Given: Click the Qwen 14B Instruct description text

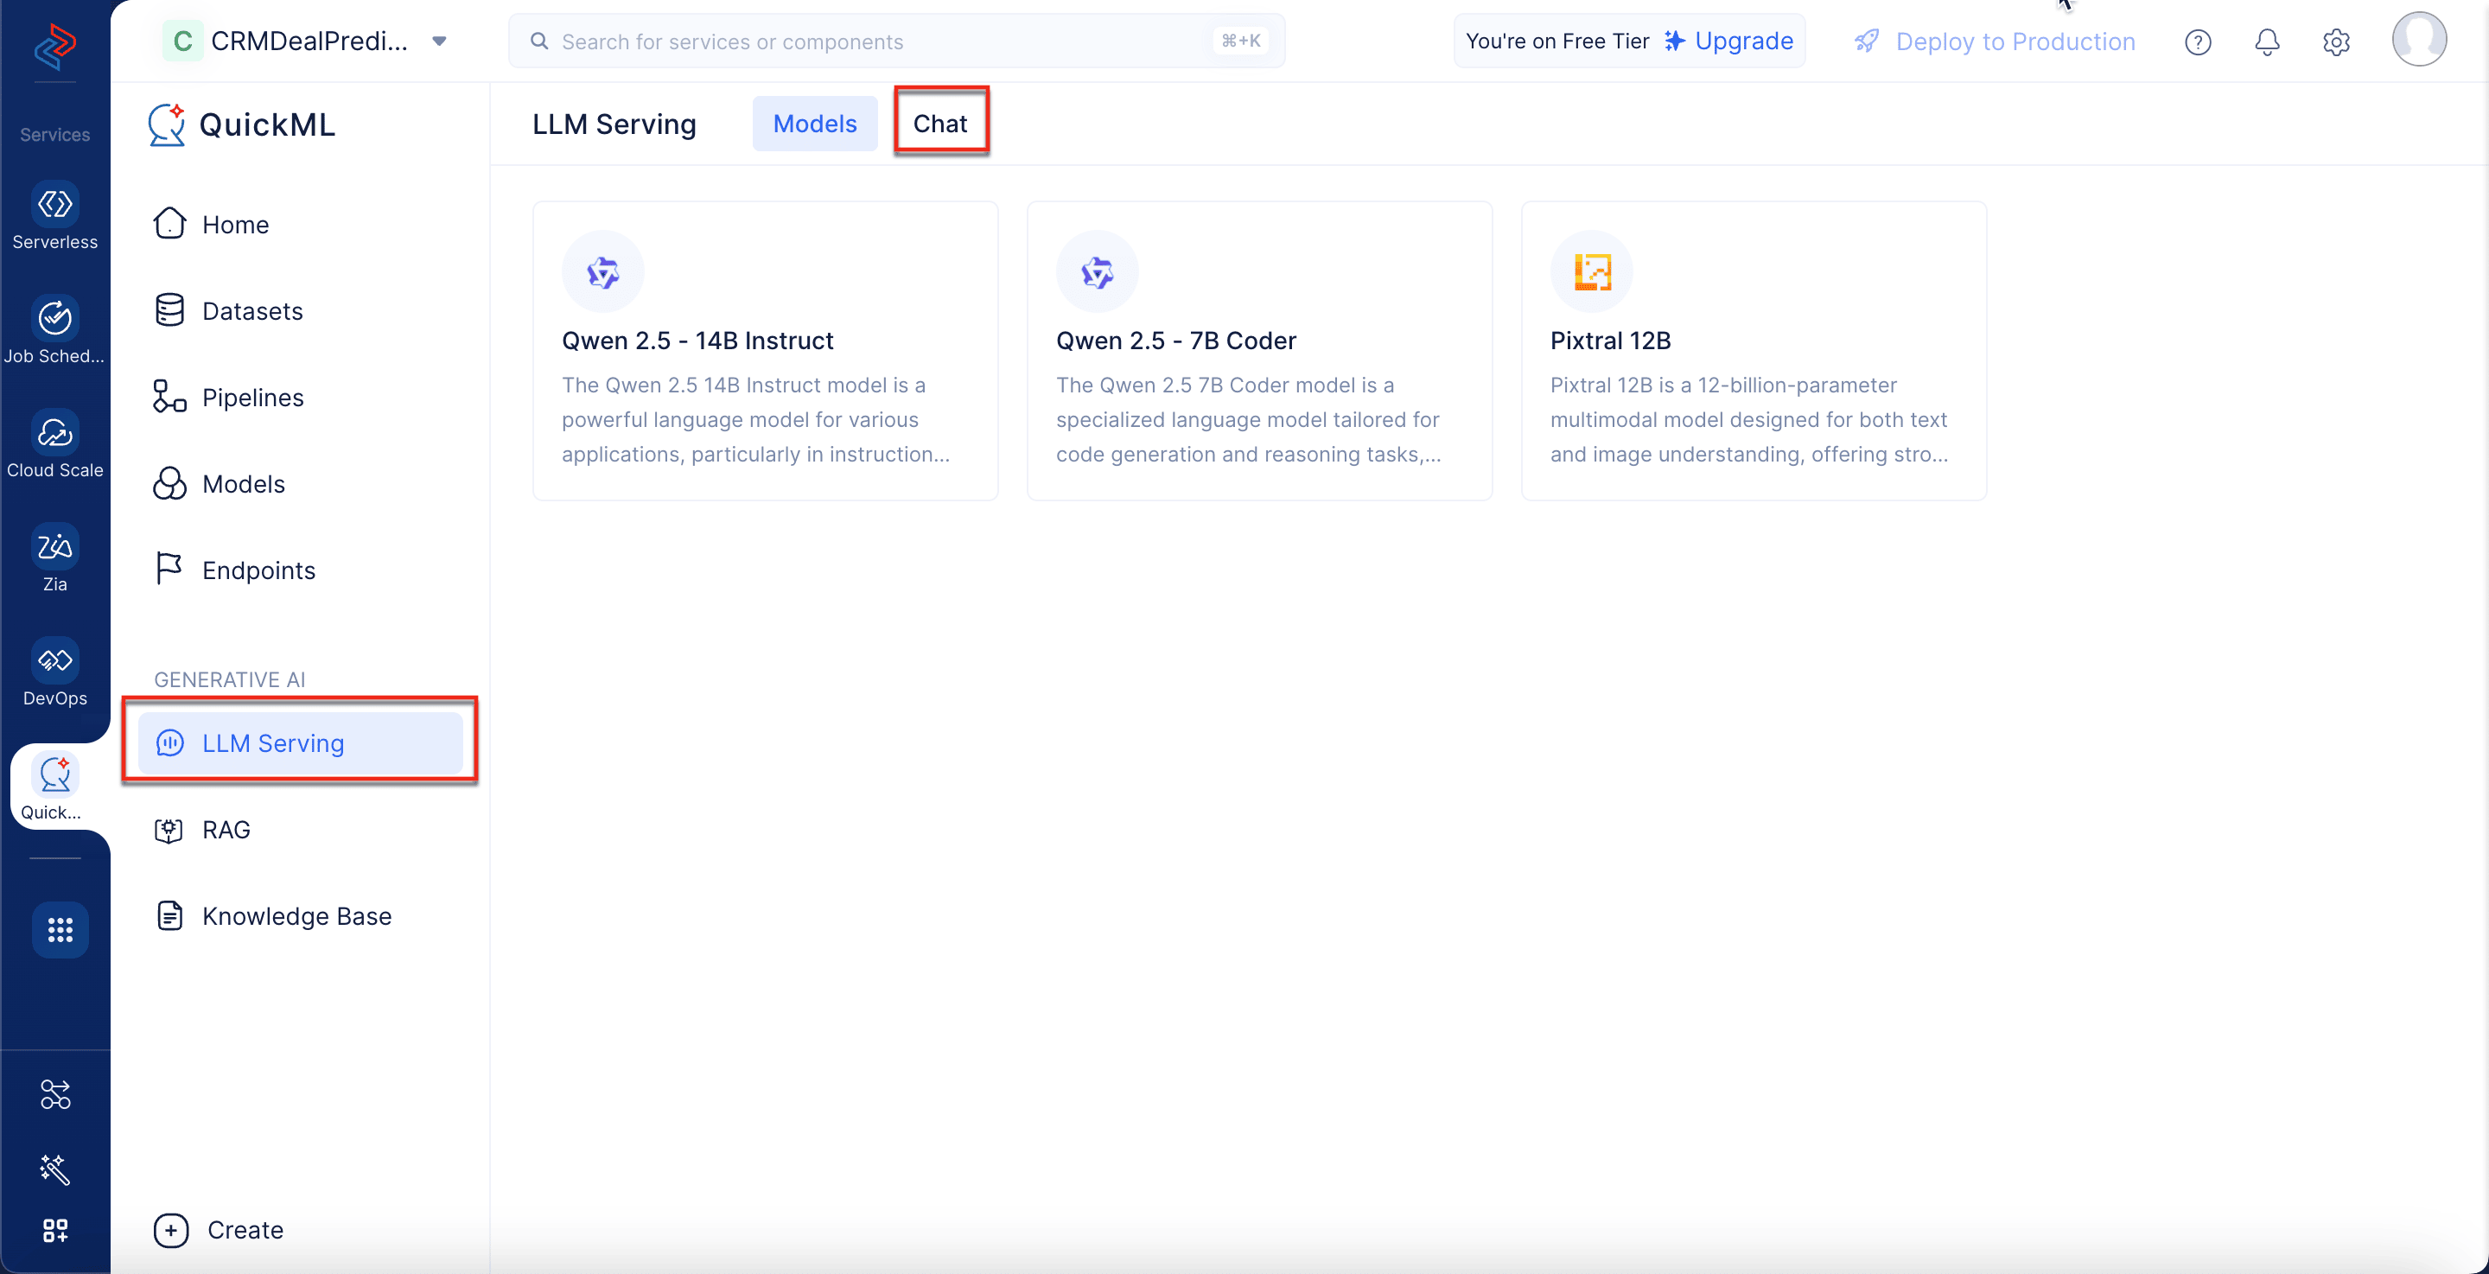Looking at the screenshot, I should click(755, 419).
